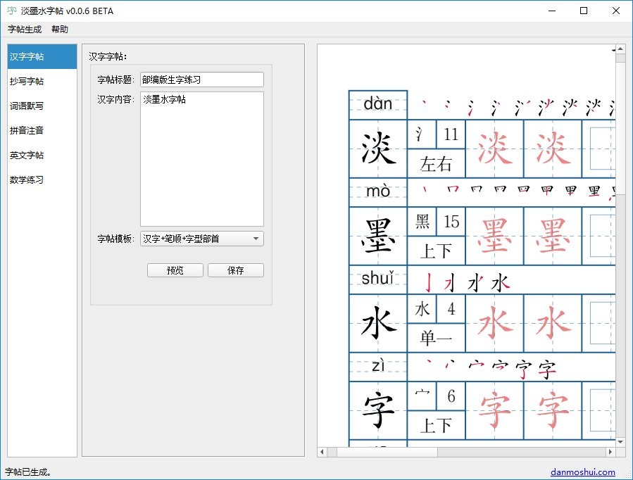
Task: Click the horizontal scrollbar left arrow
Action: pyautogui.click(x=322, y=452)
